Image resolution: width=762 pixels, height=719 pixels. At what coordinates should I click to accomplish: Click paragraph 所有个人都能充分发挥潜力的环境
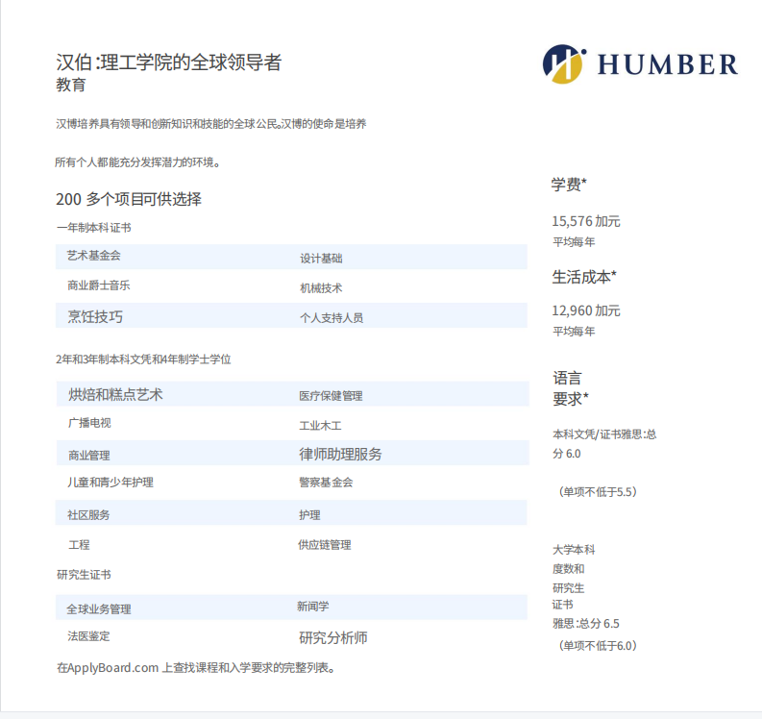coord(137,162)
